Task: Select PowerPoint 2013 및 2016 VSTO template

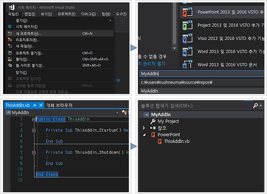Action: pyautogui.click(x=222, y=12)
